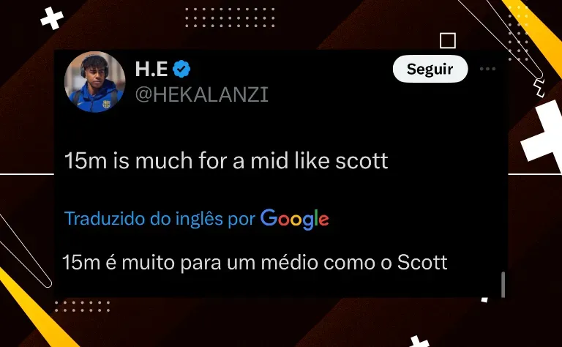Click the small white square outline above Seguir
The image size is (562, 347).
[x=448, y=40]
